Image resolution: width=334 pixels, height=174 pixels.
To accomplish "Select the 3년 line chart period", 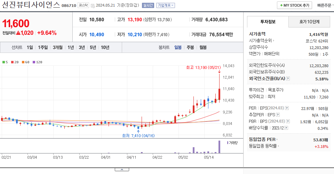I will click(82, 47).
